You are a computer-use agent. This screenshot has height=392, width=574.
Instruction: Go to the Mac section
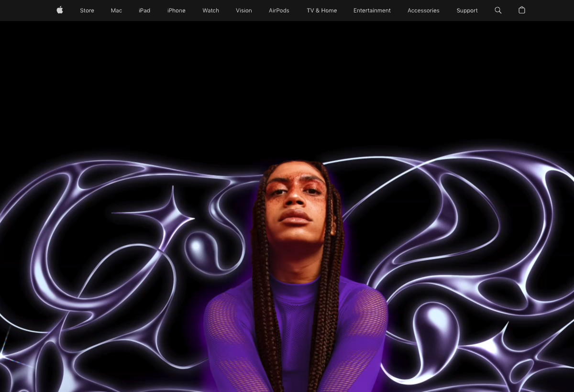[x=116, y=11]
